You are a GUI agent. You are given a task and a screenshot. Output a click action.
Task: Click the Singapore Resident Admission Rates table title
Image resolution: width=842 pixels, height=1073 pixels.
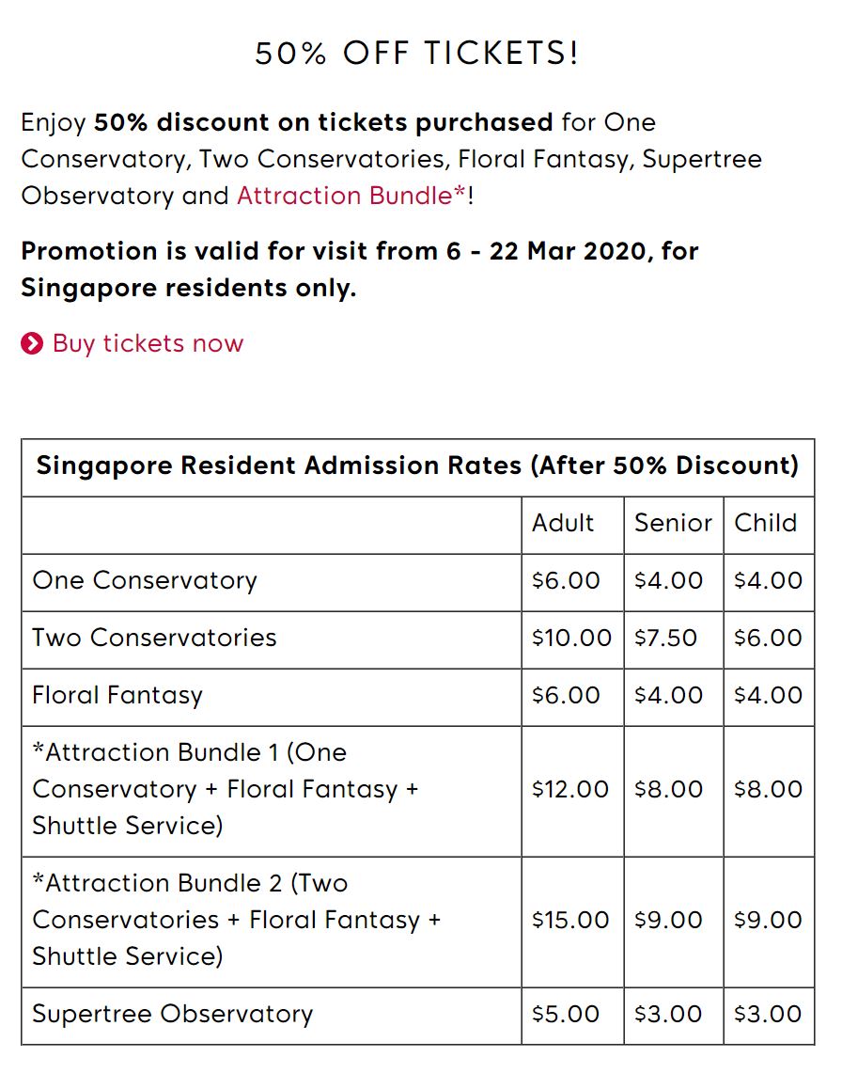point(417,465)
